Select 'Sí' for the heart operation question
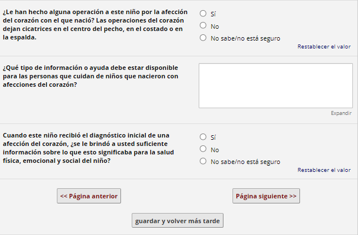The width and height of the screenshot is (358, 235). [203, 13]
